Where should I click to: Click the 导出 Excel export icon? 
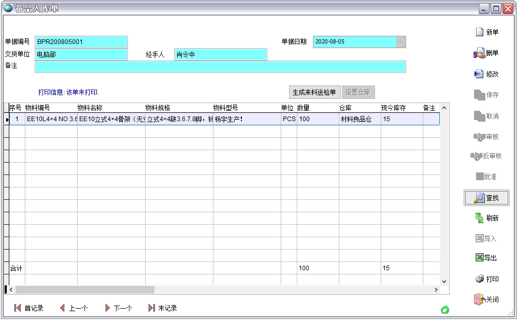coord(480,258)
